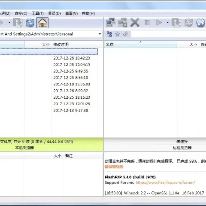This screenshot has height=206, width=206.
Task: Click the remote Refresh icon
Action: 188,22
